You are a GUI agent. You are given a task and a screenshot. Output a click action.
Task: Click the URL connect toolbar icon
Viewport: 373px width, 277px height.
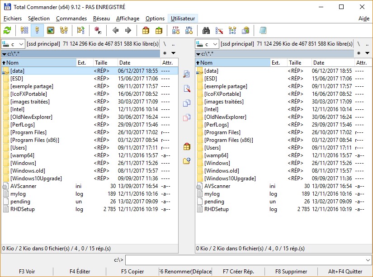point(189,31)
